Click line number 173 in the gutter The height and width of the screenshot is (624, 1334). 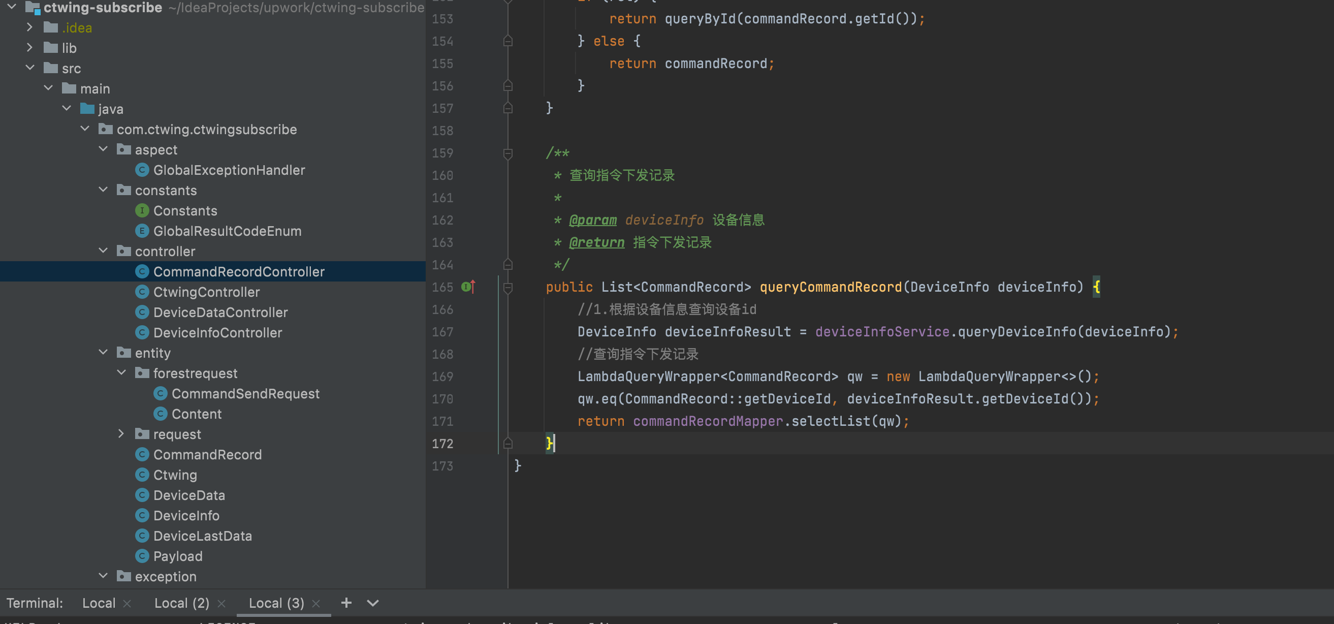point(442,466)
